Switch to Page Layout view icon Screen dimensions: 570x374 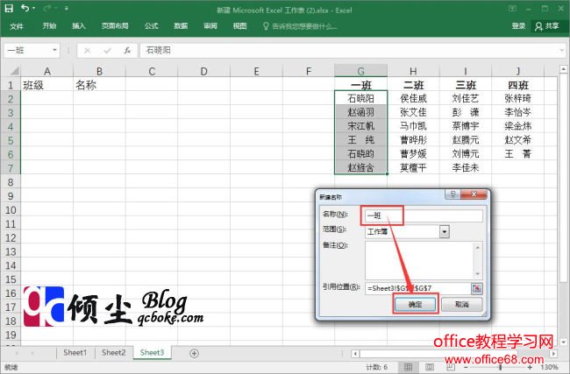coord(430,367)
